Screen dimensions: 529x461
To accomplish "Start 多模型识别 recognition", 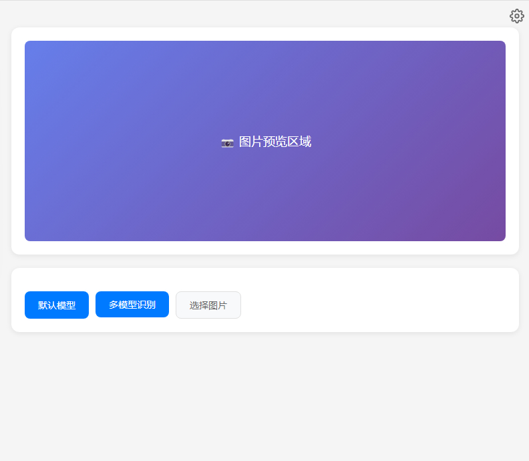I will pos(132,305).
